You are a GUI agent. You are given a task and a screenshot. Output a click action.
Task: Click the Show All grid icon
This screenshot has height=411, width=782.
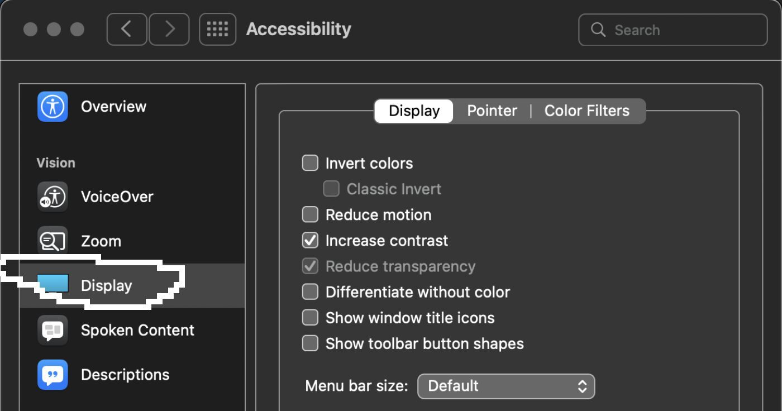click(217, 29)
